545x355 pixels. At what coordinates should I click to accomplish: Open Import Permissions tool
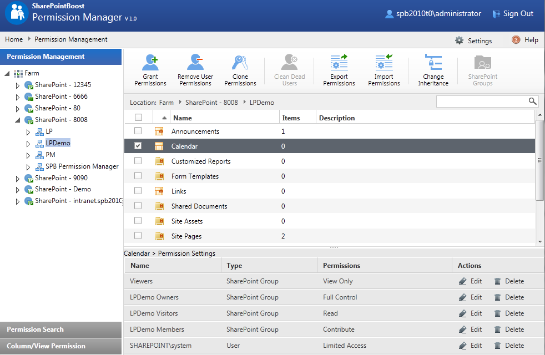pos(383,70)
